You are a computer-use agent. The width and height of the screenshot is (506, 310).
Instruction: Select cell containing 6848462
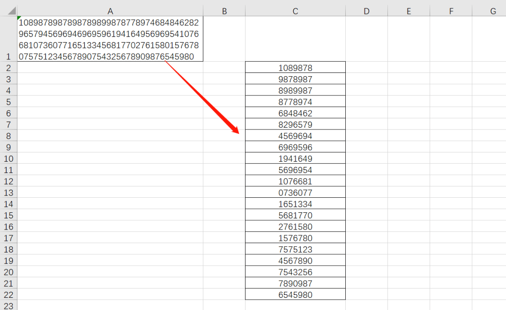pos(295,114)
